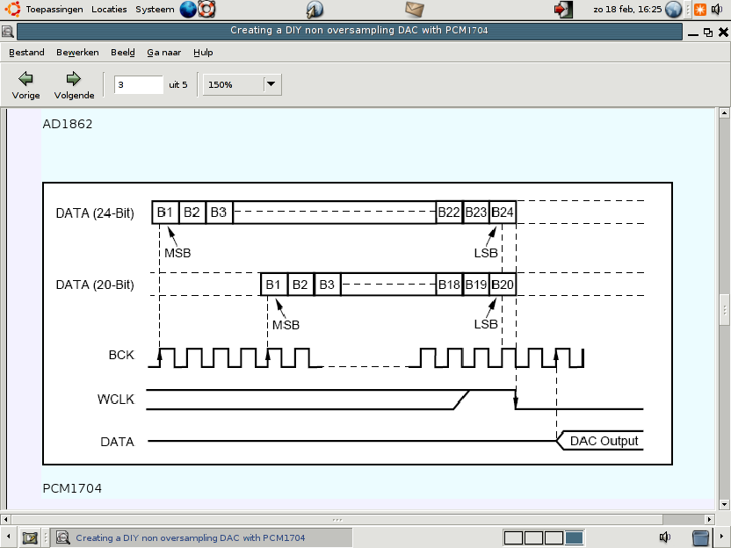Click the horizontal scrollbar left arrow
731x548 pixels.
(6, 519)
